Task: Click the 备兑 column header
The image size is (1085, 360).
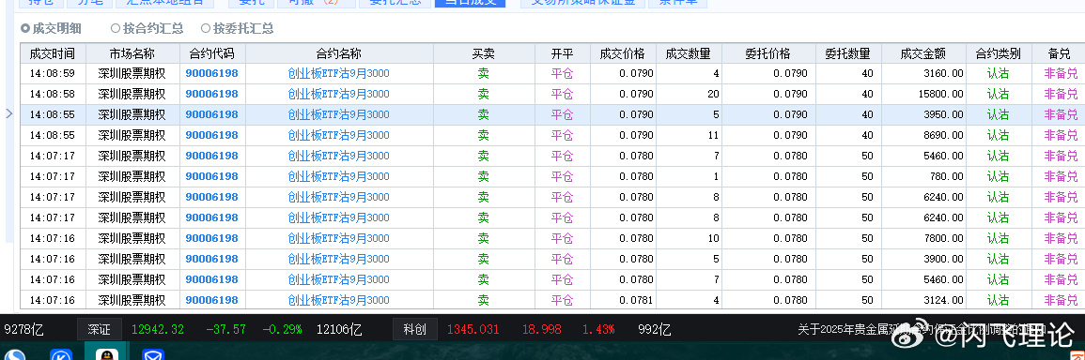Action: point(1059,53)
